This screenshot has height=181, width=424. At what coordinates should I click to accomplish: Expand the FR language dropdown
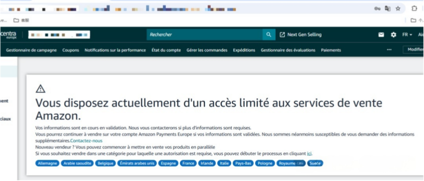coord(407,35)
